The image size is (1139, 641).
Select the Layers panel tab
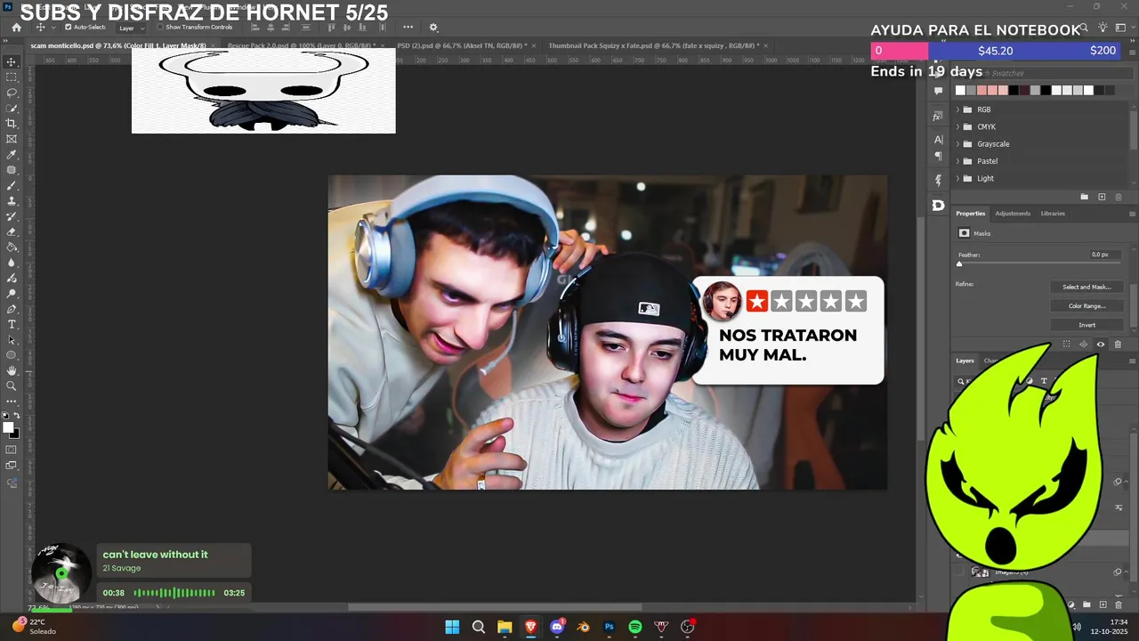click(965, 361)
